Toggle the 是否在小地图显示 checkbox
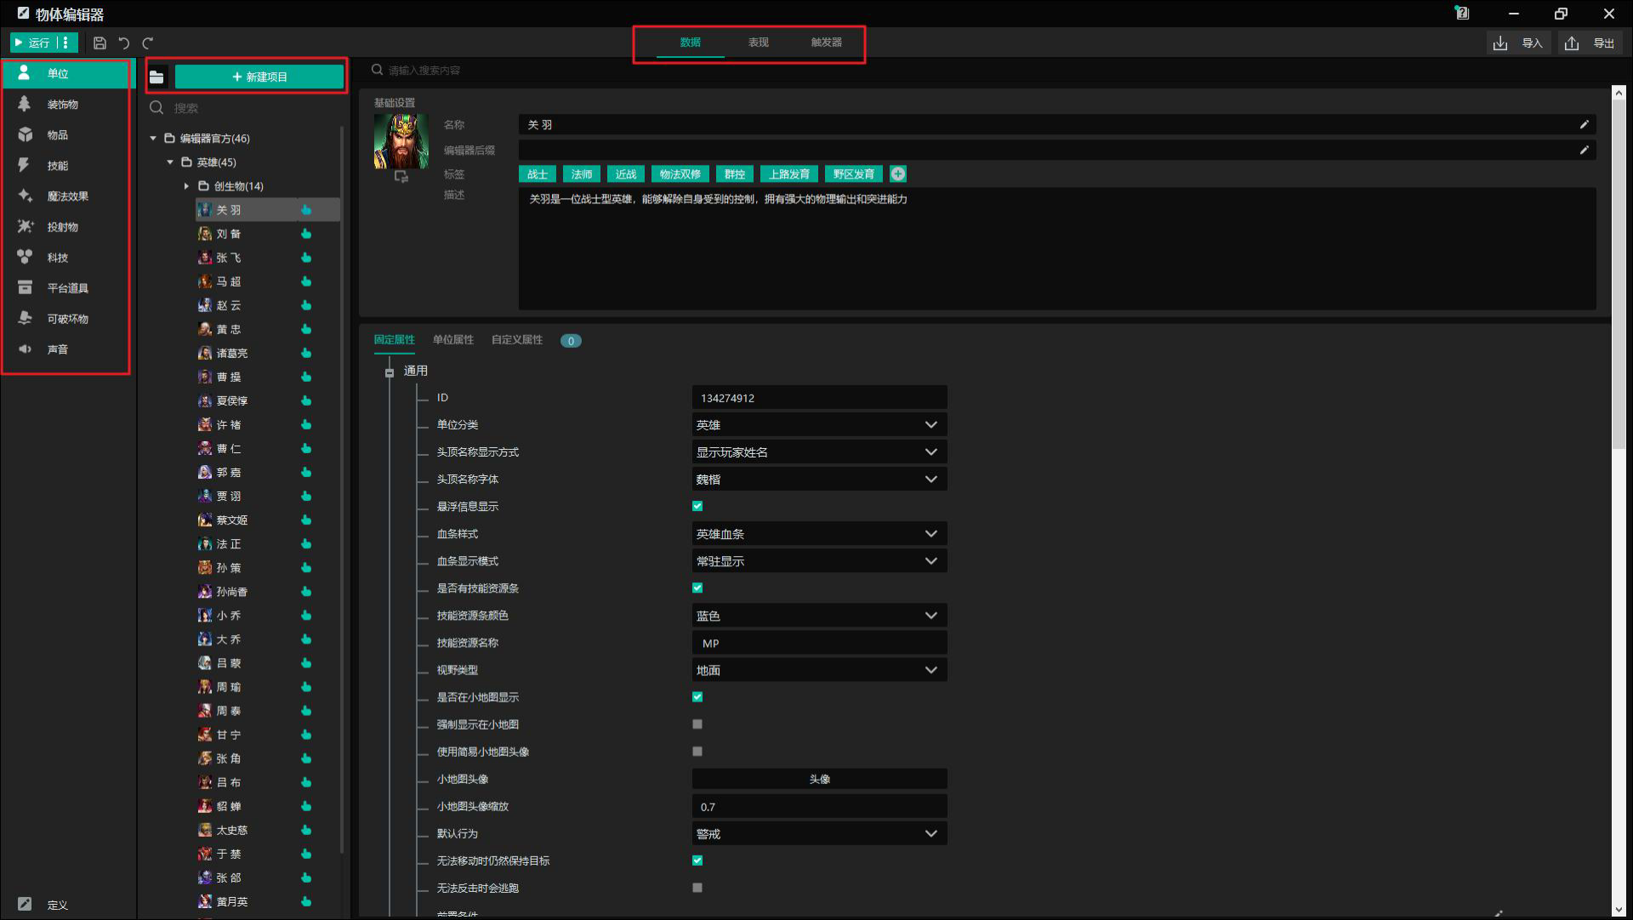This screenshot has width=1633, height=920. tap(697, 697)
